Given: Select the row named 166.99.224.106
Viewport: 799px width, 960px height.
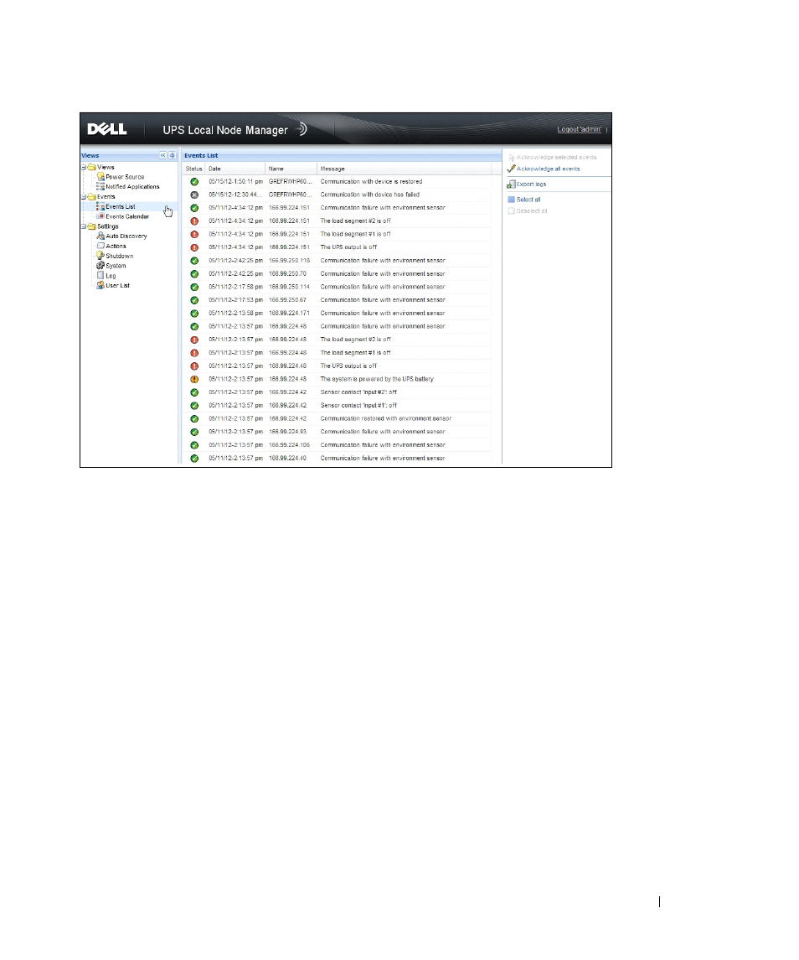Looking at the screenshot, I should pyautogui.click(x=337, y=445).
